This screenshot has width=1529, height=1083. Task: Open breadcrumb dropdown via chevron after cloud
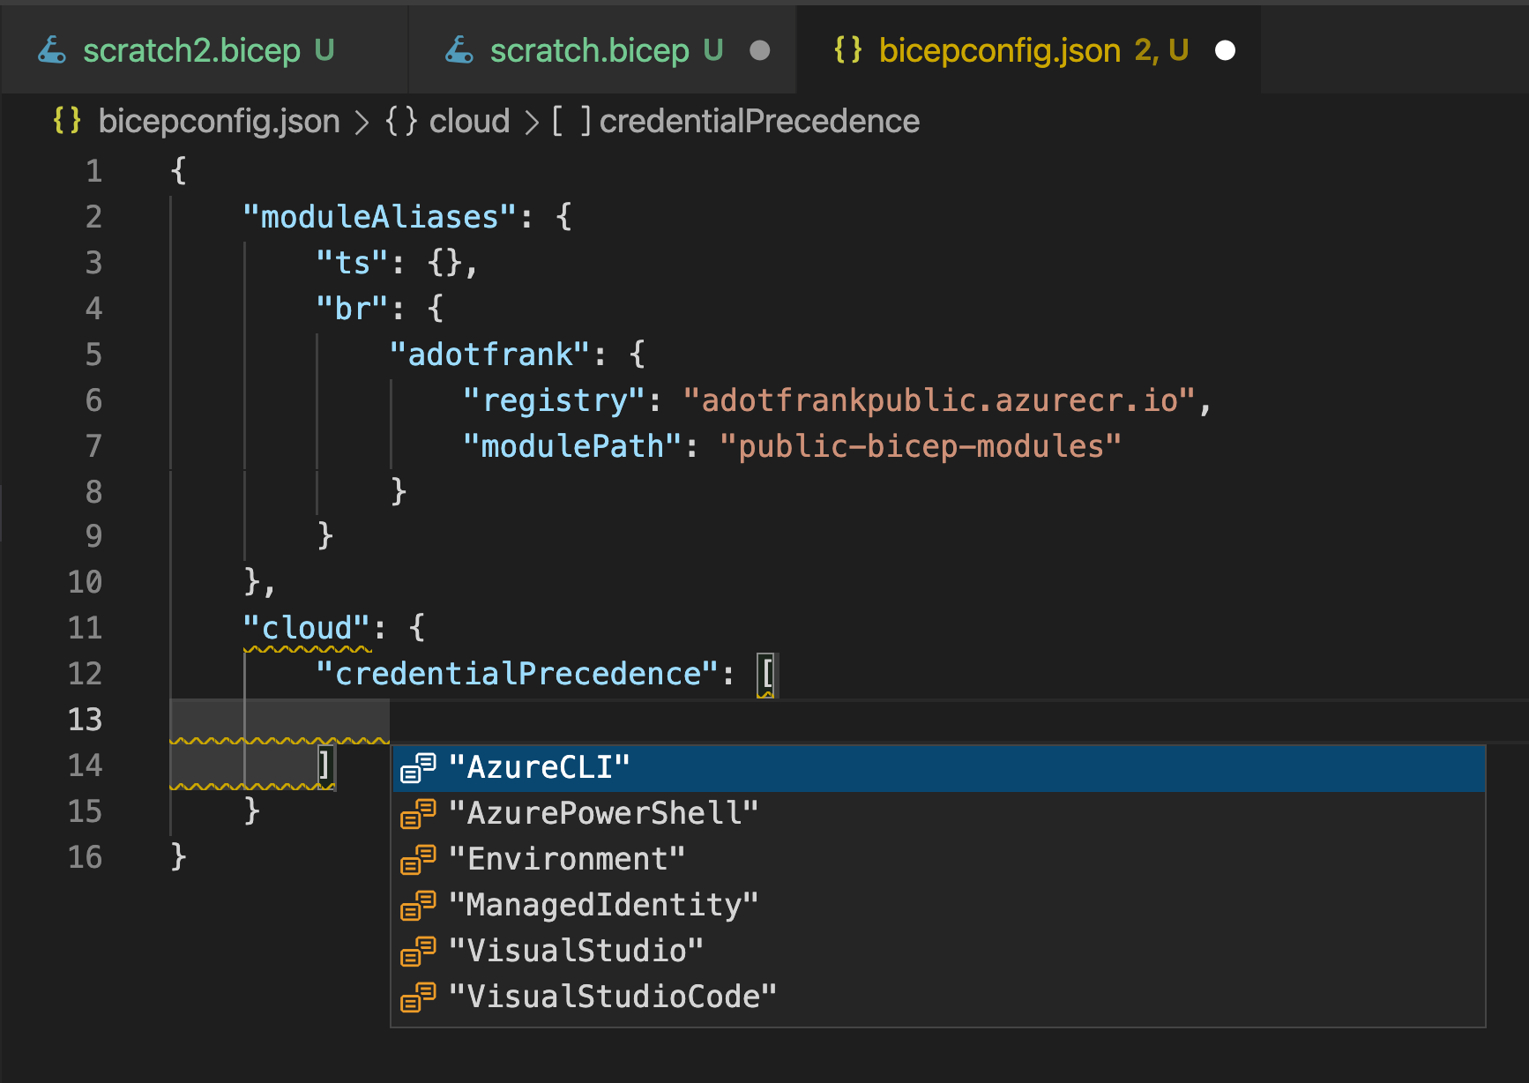pos(530,121)
